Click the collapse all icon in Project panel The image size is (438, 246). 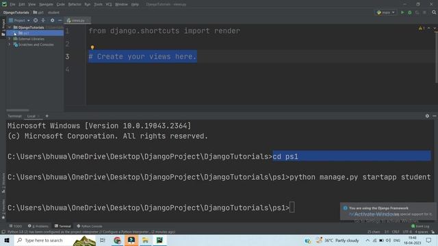43,20
